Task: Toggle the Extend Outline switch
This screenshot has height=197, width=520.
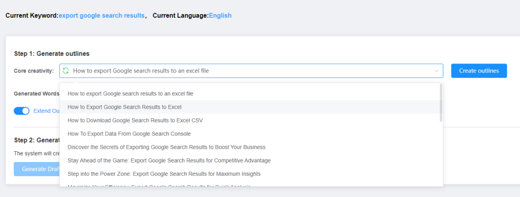Action: tap(21, 111)
